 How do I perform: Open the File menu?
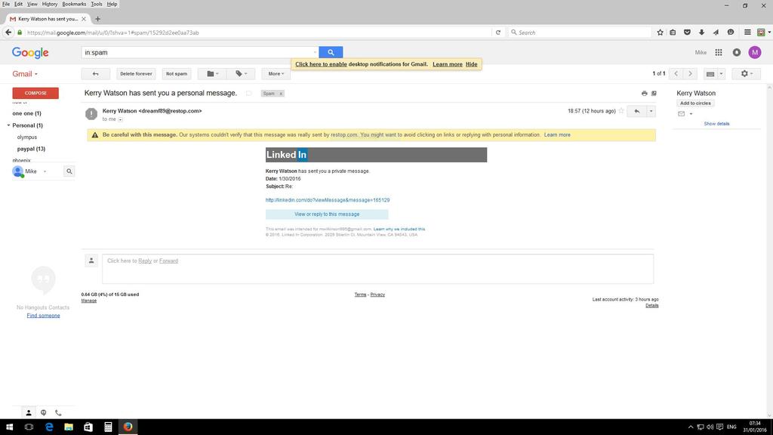6,4
